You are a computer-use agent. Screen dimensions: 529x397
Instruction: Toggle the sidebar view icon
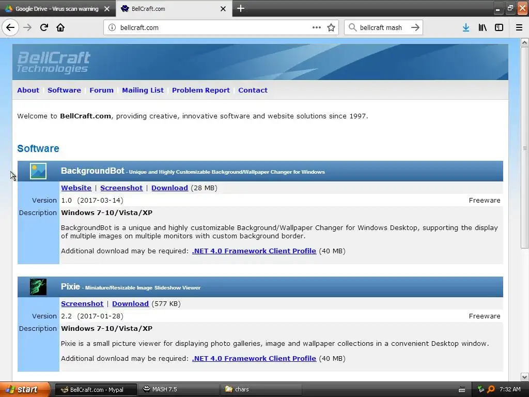tap(499, 27)
